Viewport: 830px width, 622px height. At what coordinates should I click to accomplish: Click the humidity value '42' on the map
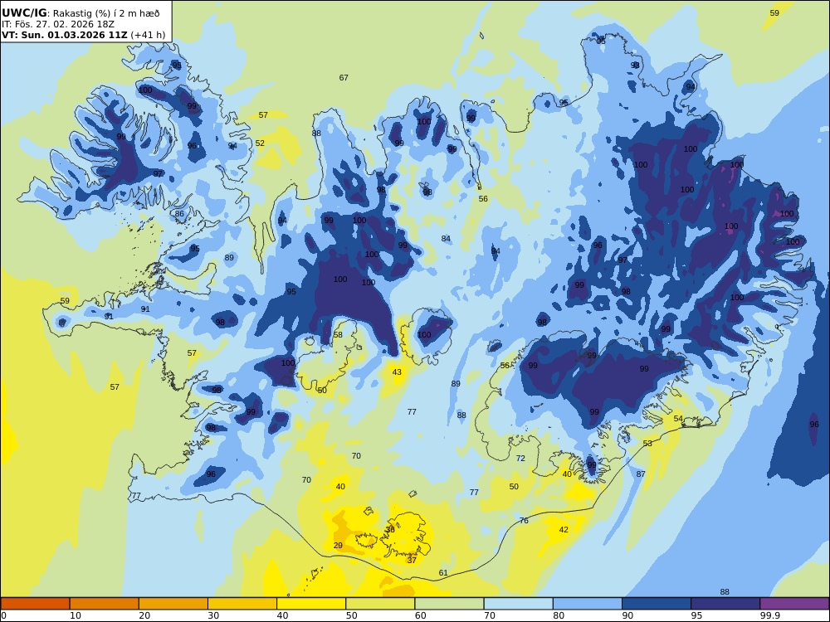pyautogui.click(x=564, y=529)
